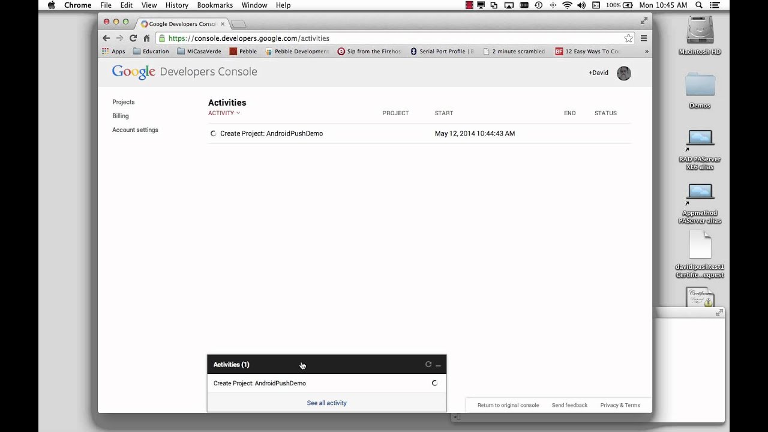The height and width of the screenshot is (432, 768).
Task: Select the RAD PAServer XE6 alias
Action: point(700,149)
